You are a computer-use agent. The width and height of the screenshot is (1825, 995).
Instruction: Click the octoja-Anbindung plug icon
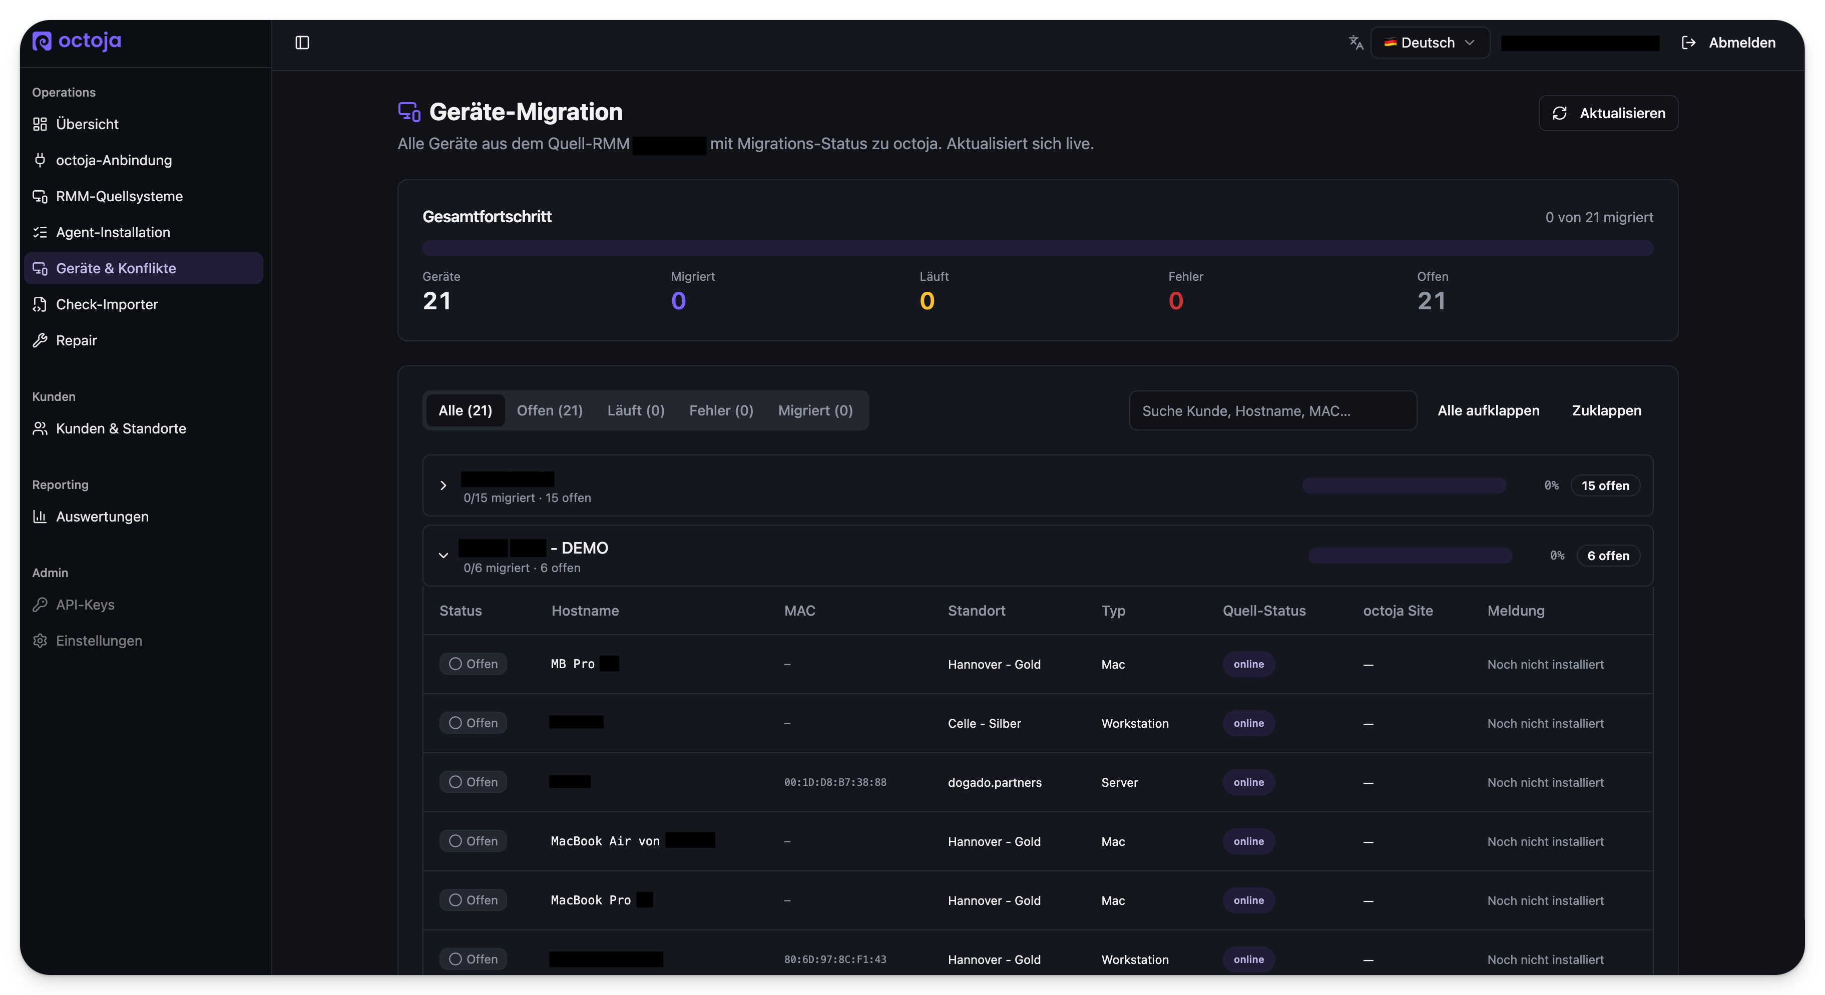(x=40, y=160)
